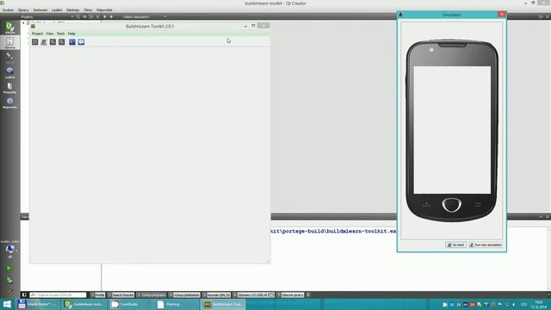Click Go back button in Simulator

click(x=455, y=245)
